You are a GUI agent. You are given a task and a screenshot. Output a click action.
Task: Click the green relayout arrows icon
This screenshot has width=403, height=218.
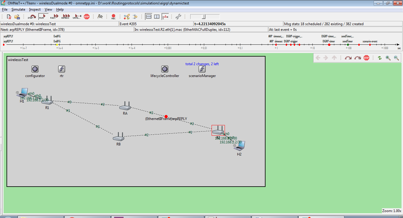[380, 58]
